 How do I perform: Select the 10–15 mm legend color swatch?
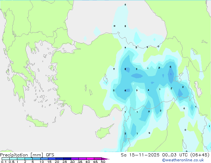coord(44,159)
